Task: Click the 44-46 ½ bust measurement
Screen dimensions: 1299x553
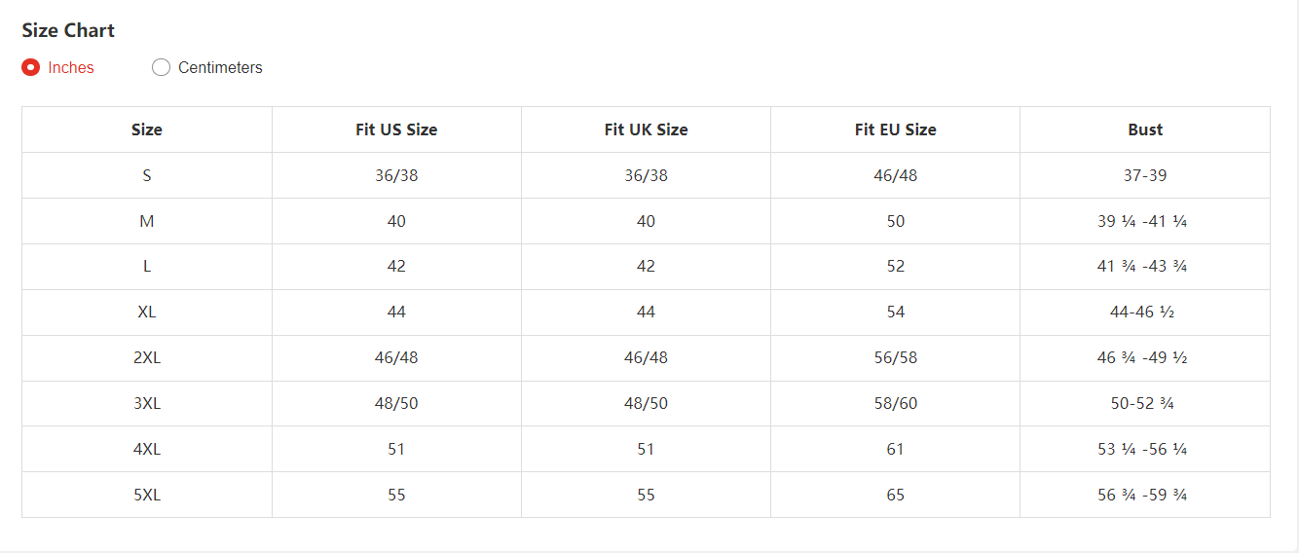Action: [1145, 312]
